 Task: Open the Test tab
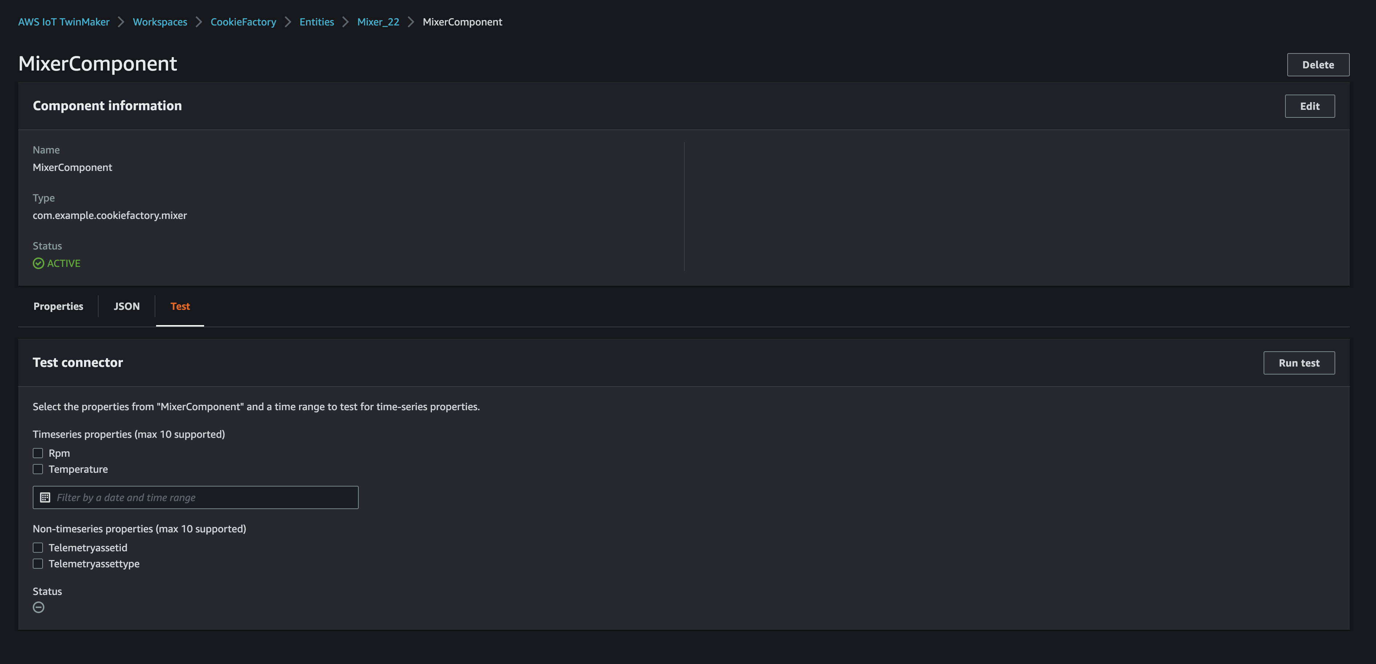(180, 306)
